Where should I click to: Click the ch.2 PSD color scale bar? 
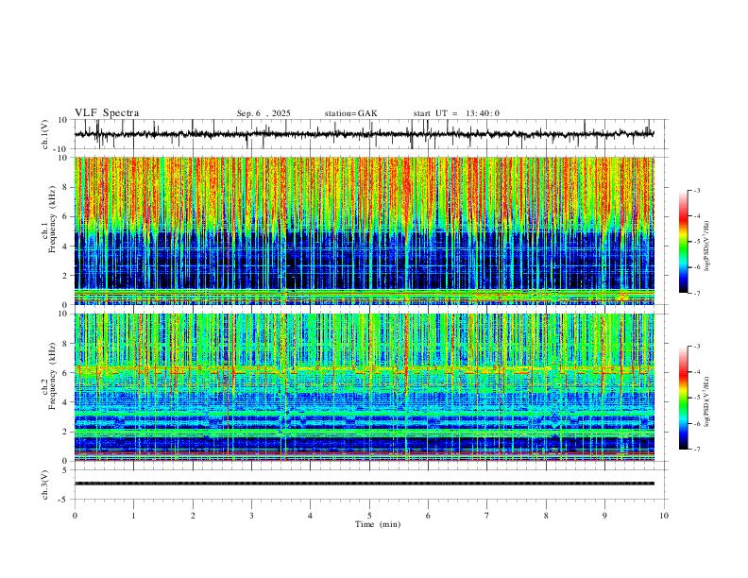click(683, 398)
